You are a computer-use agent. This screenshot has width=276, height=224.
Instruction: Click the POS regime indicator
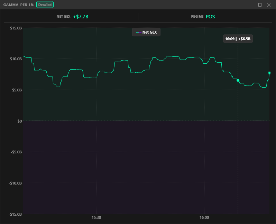(x=210, y=17)
